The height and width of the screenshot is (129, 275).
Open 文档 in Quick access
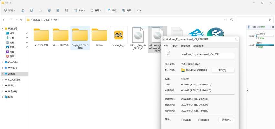coord(12,42)
